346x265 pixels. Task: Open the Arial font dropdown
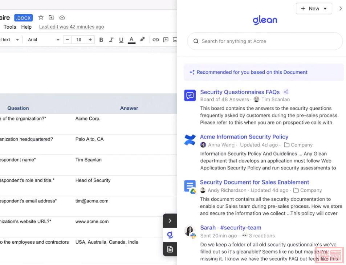click(43, 40)
